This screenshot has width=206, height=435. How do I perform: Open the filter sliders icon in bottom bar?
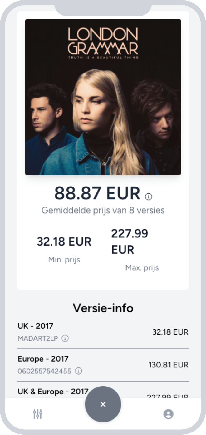click(x=38, y=414)
